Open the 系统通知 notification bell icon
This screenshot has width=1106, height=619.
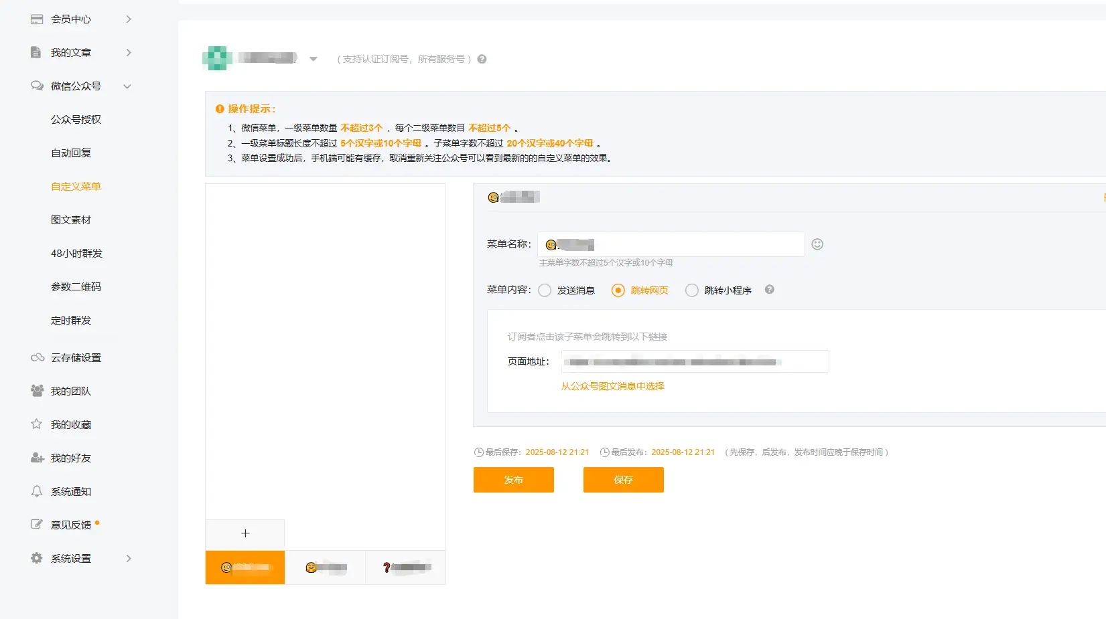[36, 491]
